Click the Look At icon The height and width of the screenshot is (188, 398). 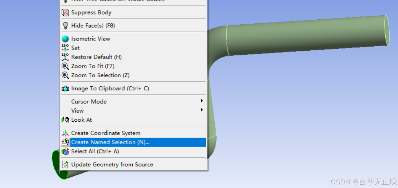[65, 120]
